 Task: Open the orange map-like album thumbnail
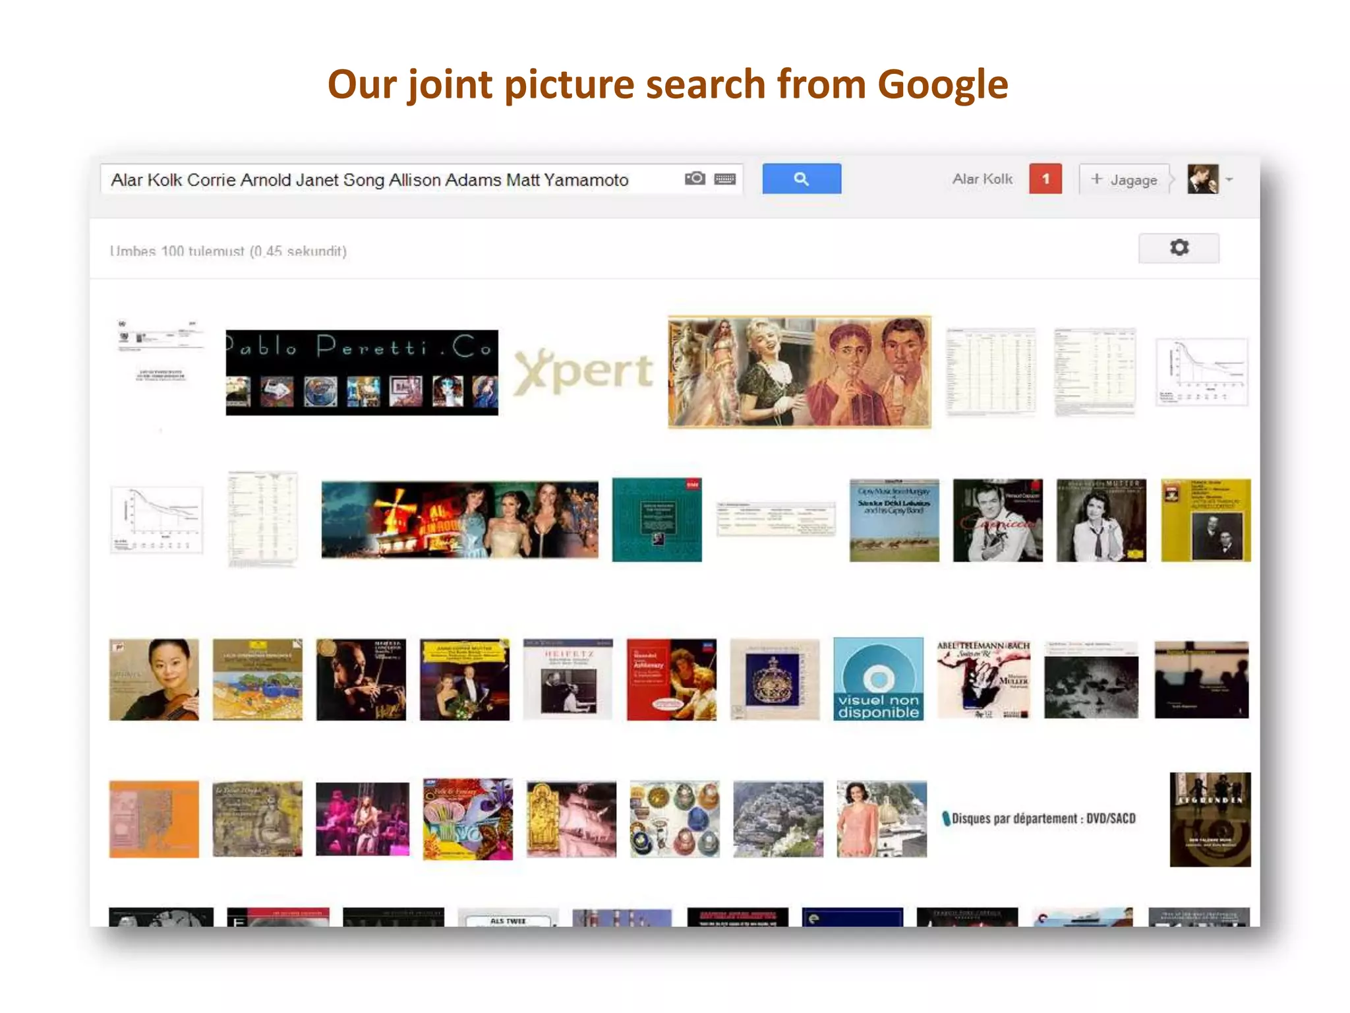[154, 819]
